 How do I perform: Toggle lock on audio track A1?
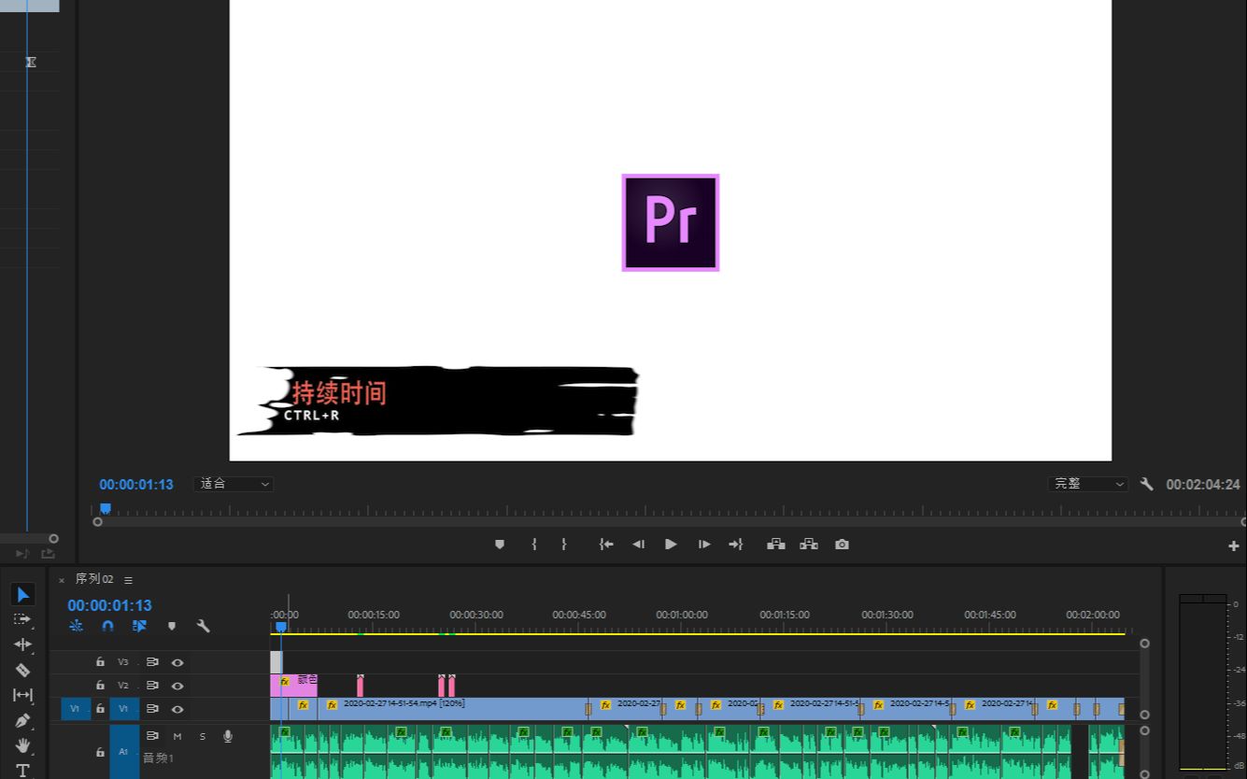[x=100, y=752]
